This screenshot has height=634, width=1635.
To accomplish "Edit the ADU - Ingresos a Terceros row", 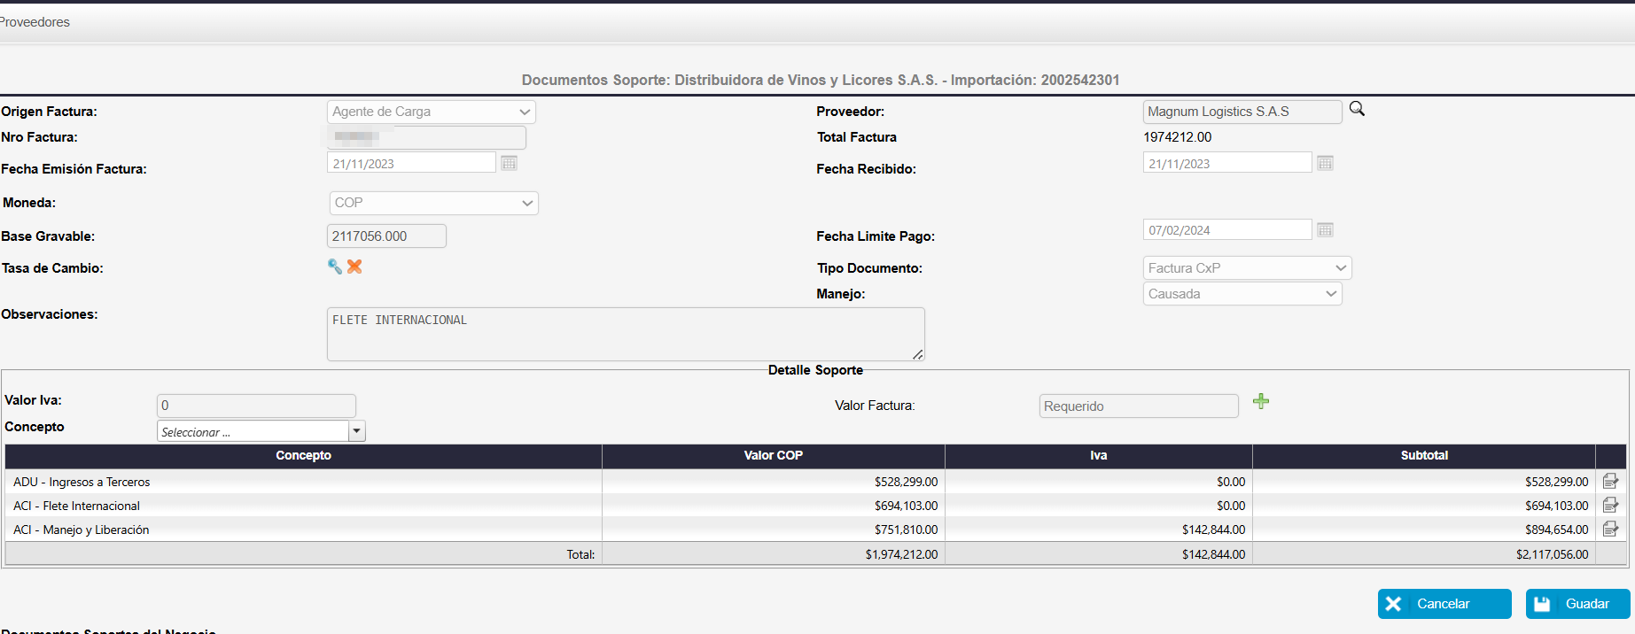I will click(1610, 482).
